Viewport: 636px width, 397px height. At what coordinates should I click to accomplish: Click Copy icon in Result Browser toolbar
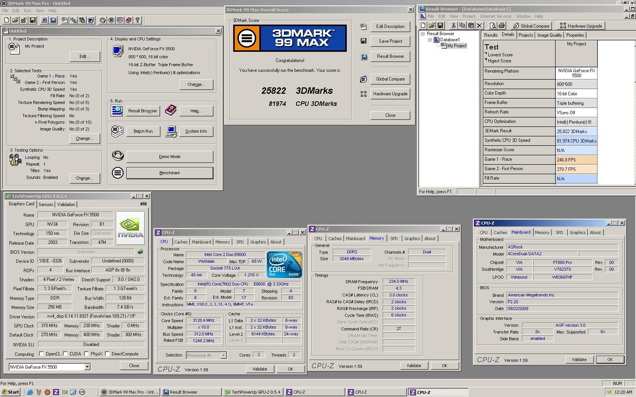462,26
